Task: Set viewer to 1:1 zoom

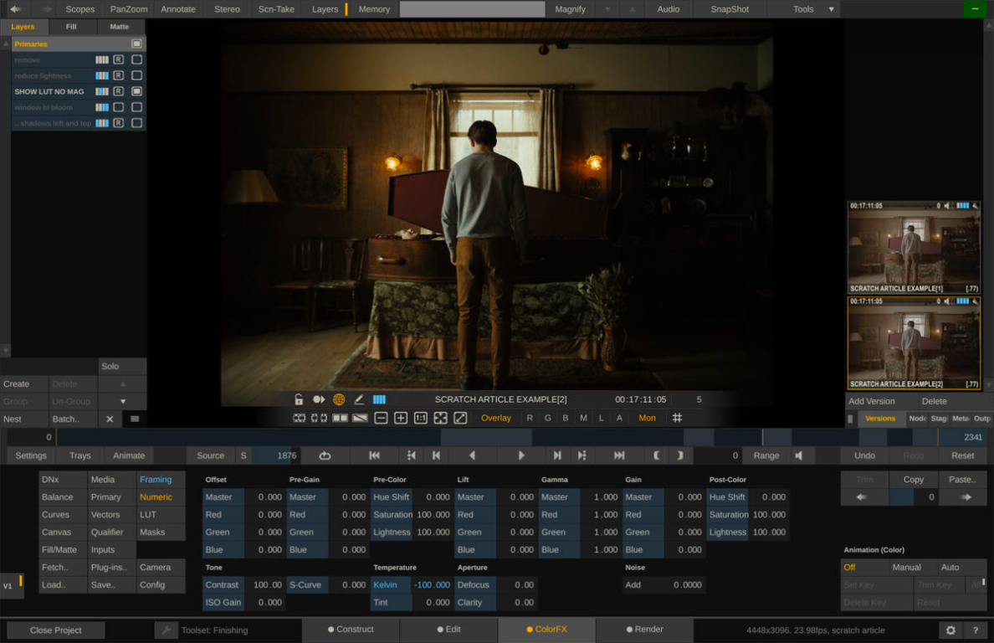Action: pyautogui.click(x=420, y=418)
